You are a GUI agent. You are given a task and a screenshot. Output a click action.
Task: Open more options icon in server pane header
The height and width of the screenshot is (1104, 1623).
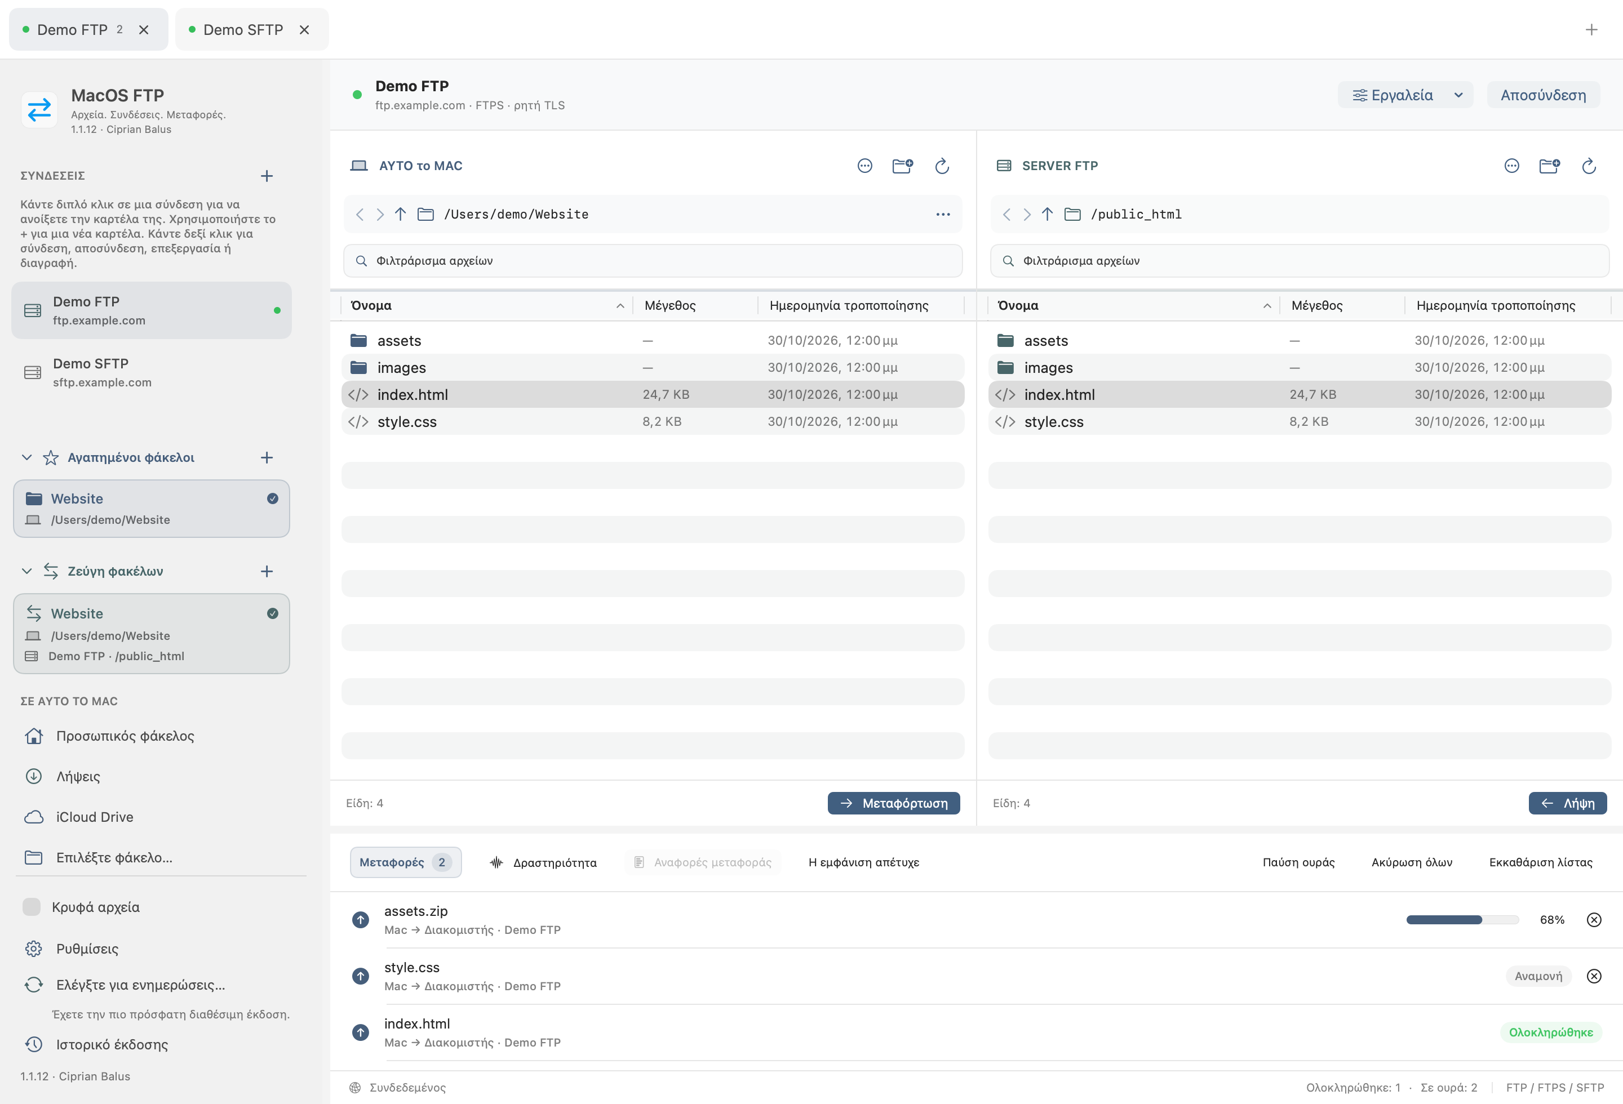[1511, 166]
